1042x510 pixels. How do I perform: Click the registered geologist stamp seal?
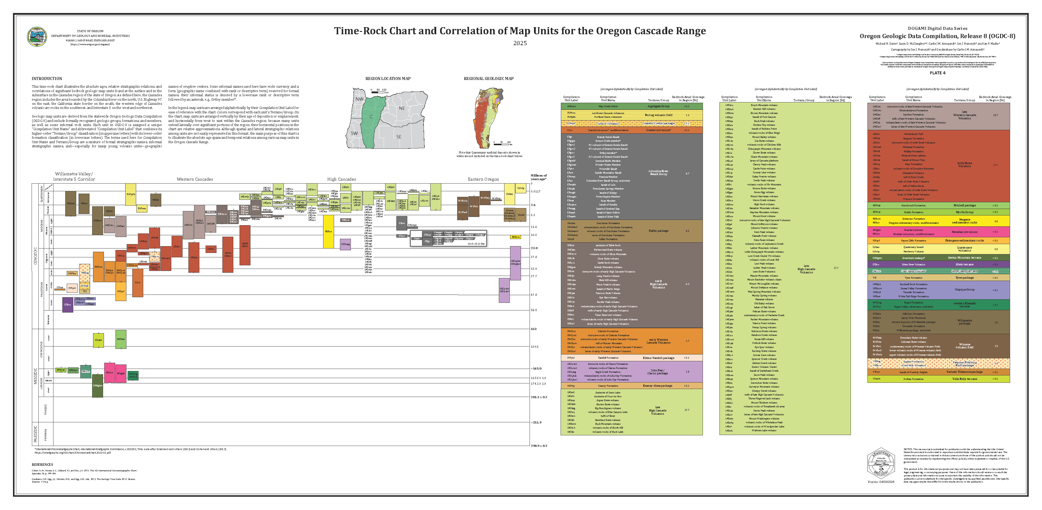pos(881,464)
